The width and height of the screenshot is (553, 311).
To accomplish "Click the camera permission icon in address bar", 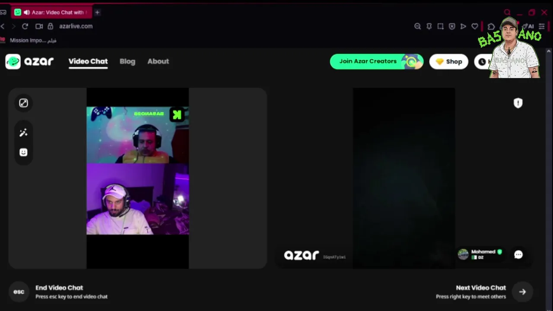I will coord(39,26).
